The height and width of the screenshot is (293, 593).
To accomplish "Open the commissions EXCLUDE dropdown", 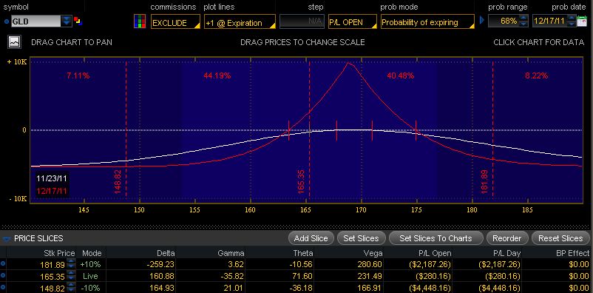I will click(175, 22).
